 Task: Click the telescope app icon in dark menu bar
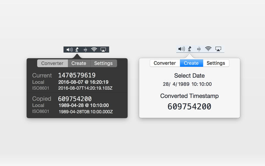tap(77, 49)
